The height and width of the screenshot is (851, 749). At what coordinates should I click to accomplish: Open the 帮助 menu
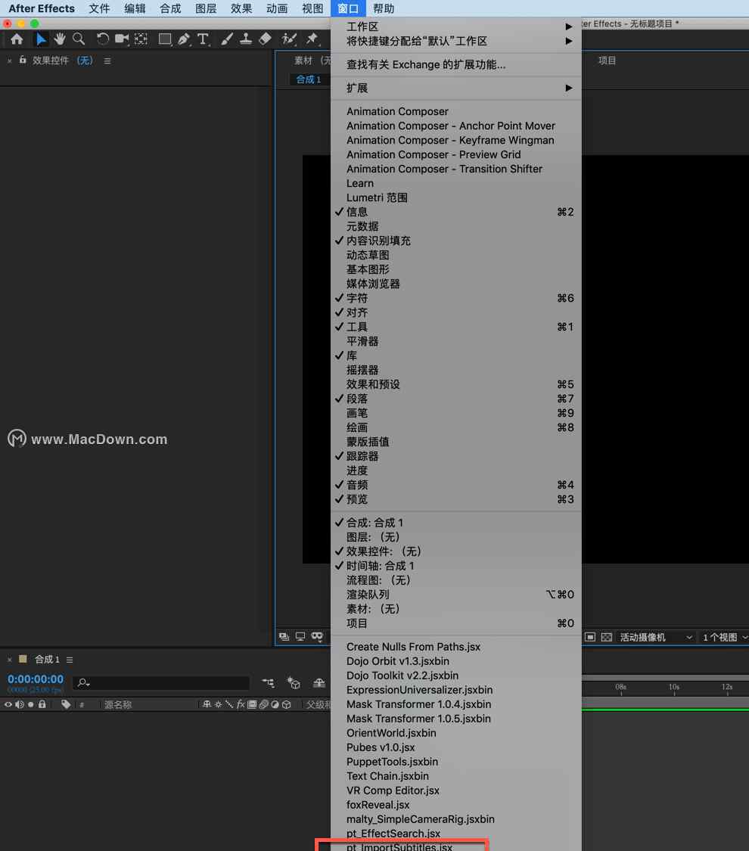coord(383,8)
